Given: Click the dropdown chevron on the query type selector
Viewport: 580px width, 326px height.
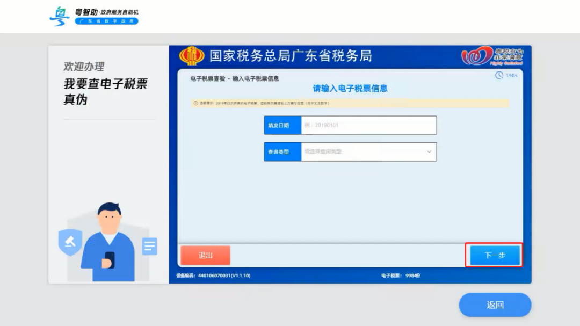Looking at the screenshot, I should 429,151.
